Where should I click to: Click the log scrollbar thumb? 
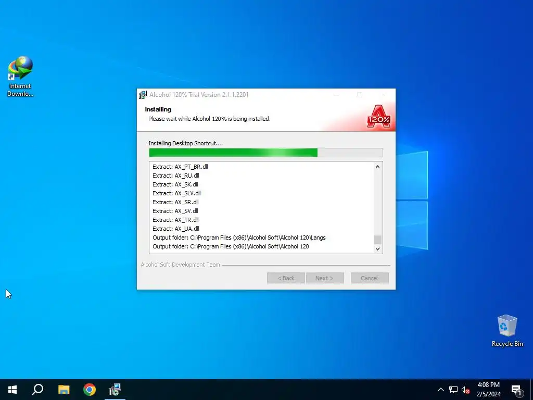(377, 240)
